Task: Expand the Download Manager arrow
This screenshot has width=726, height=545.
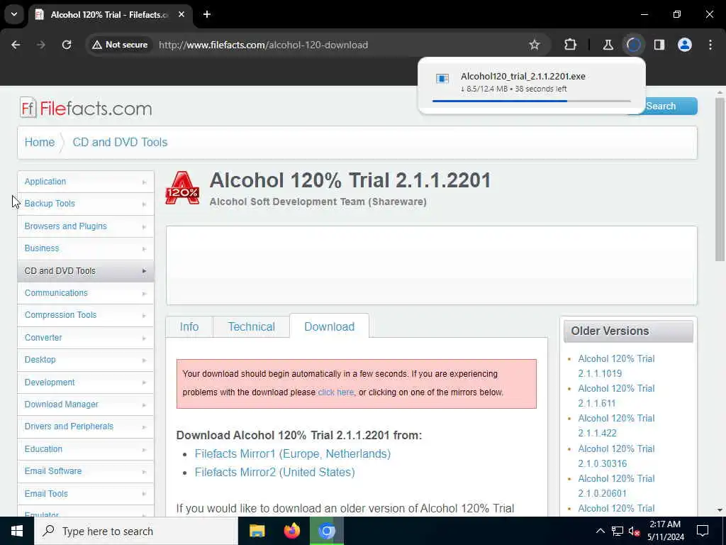Action: point(145,405)
